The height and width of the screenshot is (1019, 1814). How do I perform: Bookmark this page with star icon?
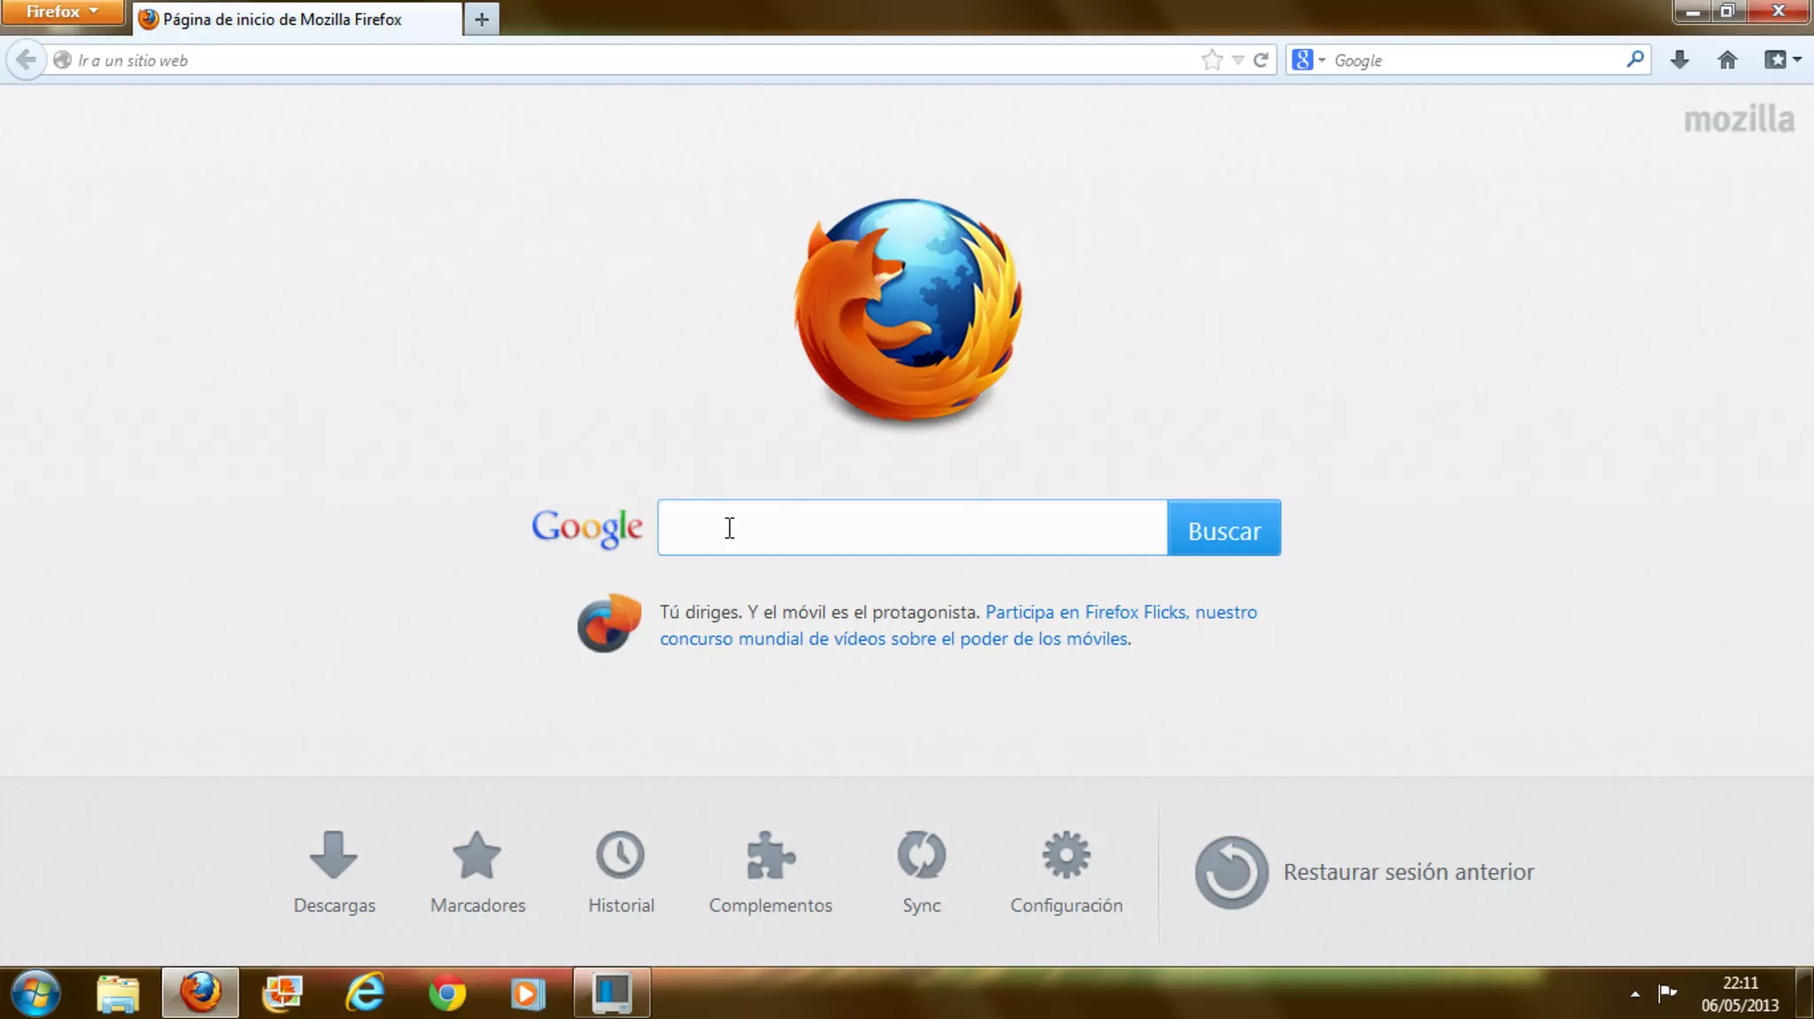click(x=1212, y=60)
